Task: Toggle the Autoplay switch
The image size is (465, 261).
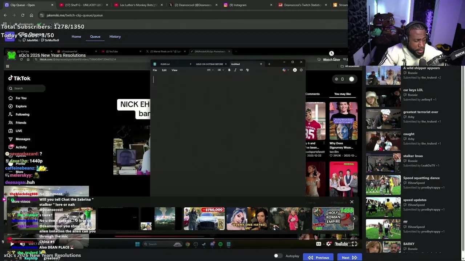Action: point(278,256)
